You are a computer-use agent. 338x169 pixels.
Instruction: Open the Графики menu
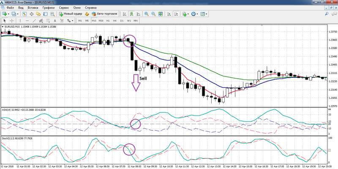49,8
